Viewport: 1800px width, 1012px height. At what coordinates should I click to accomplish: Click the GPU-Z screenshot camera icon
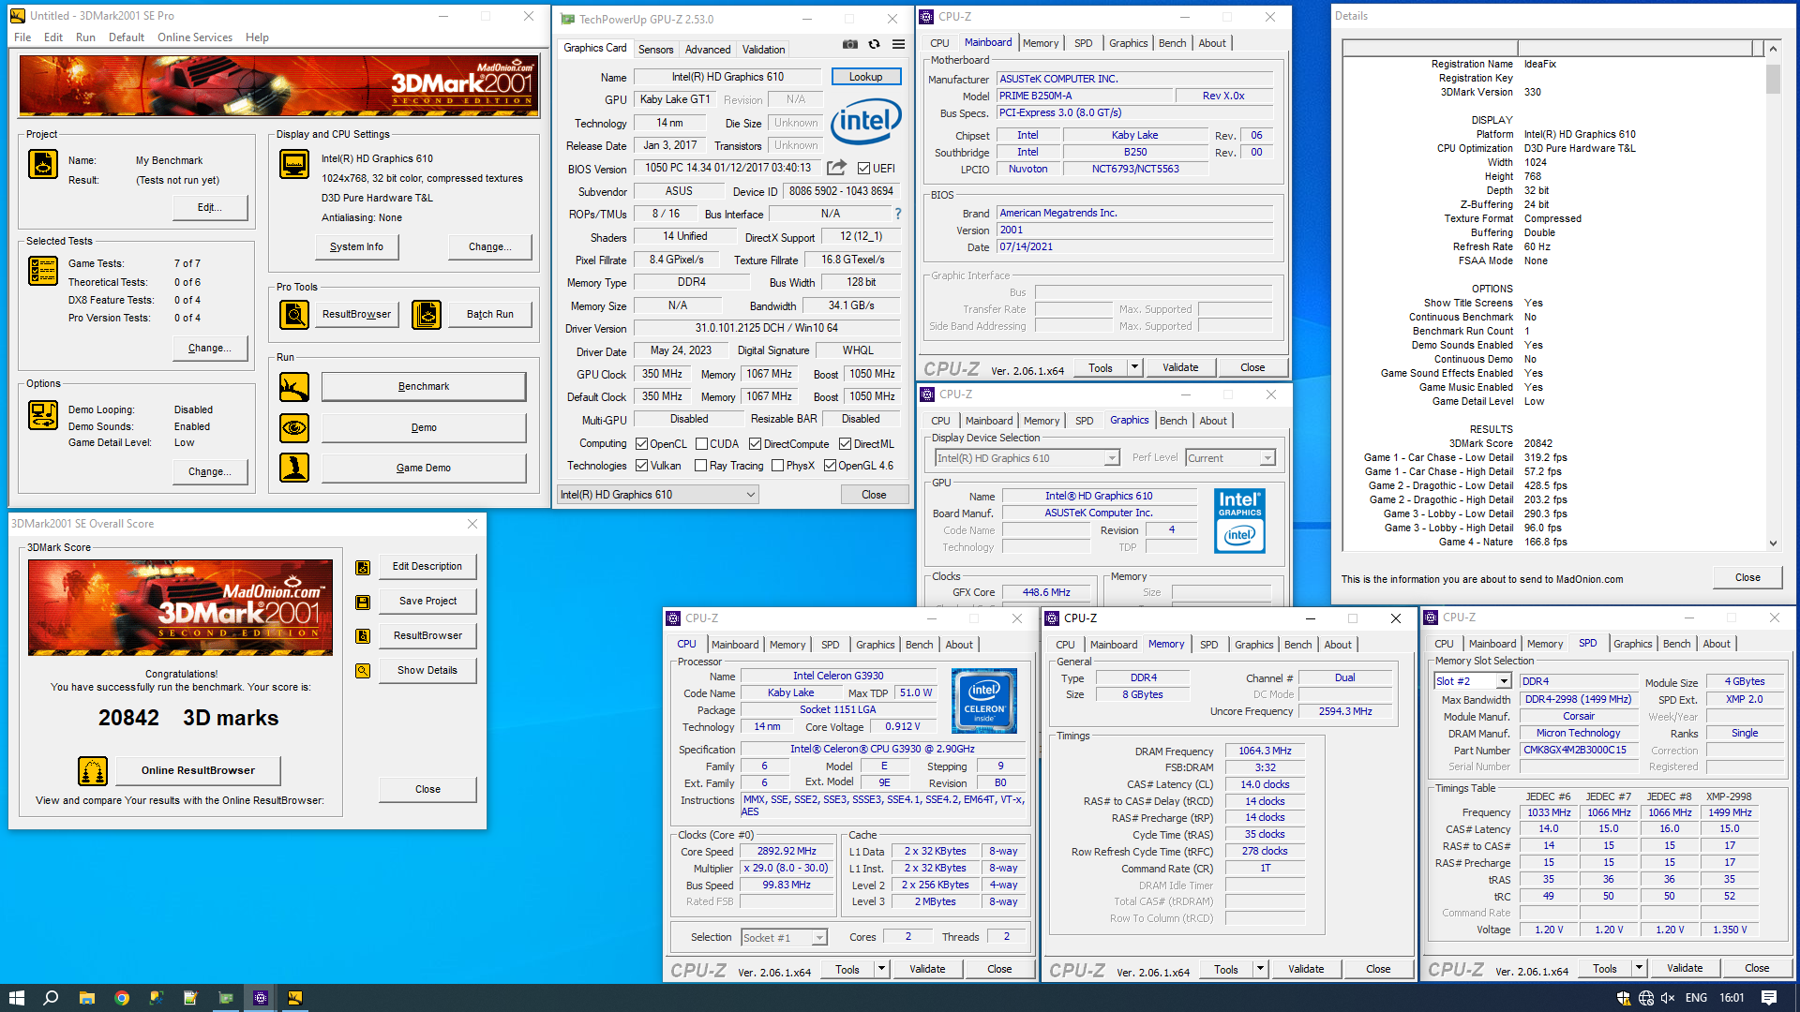coord(849,44)
